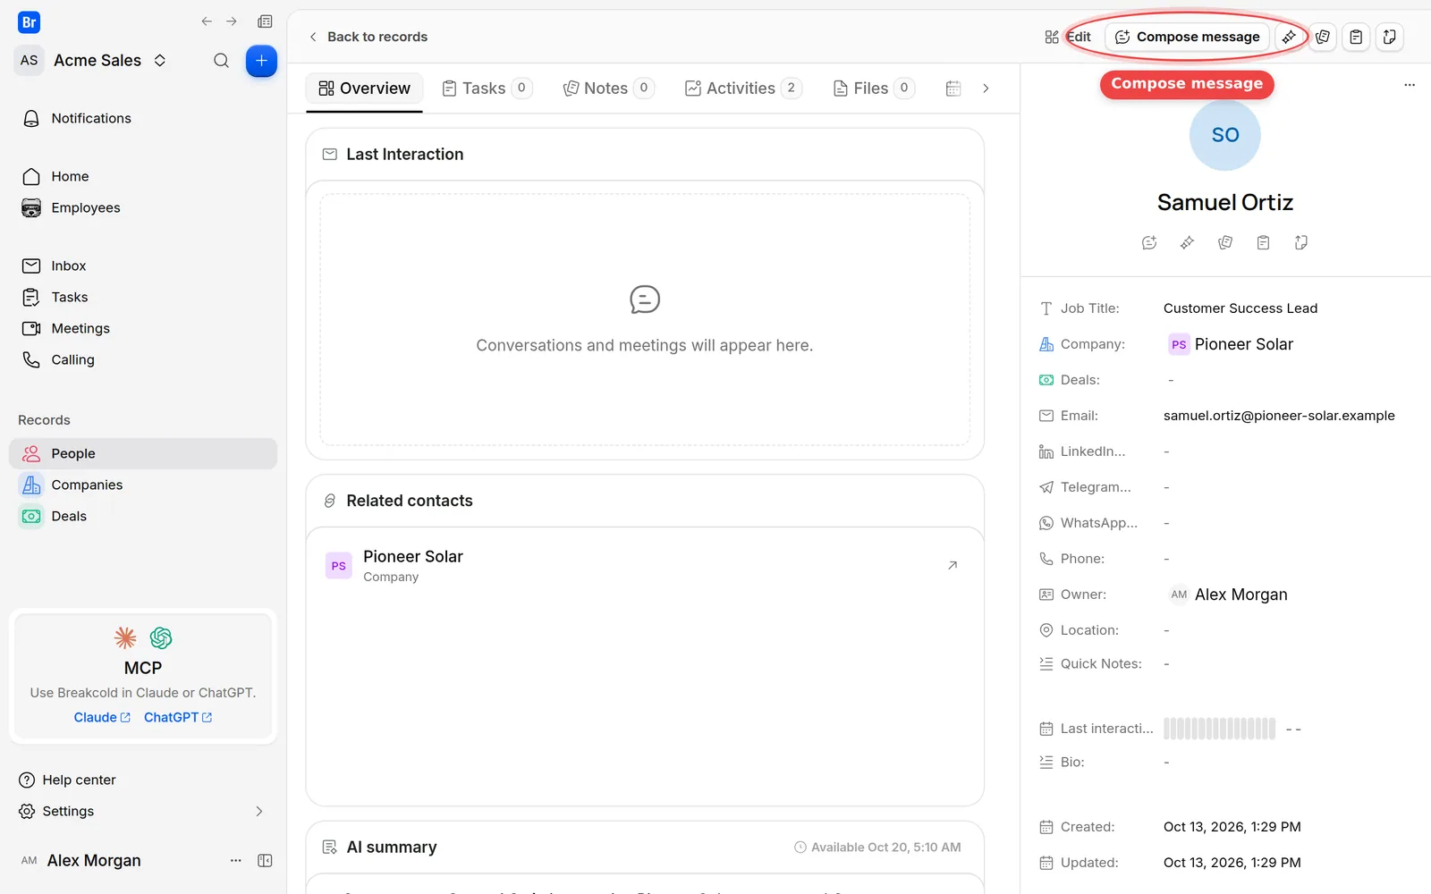Open the search magnifier icon
The image size is (1431, 894).
click(x=221, y=61)
